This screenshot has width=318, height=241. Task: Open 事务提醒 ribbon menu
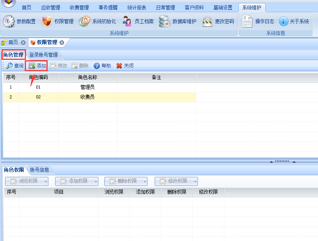(x=108, y=8)
